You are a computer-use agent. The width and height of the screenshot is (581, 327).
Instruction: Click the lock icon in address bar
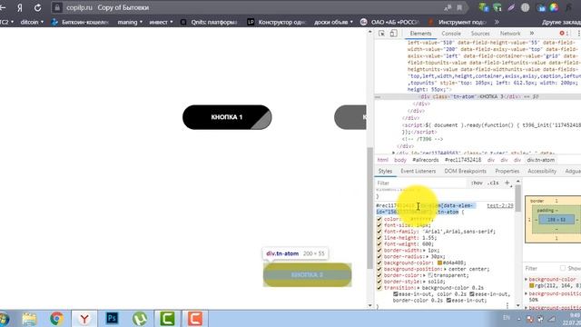click(57, 7)
